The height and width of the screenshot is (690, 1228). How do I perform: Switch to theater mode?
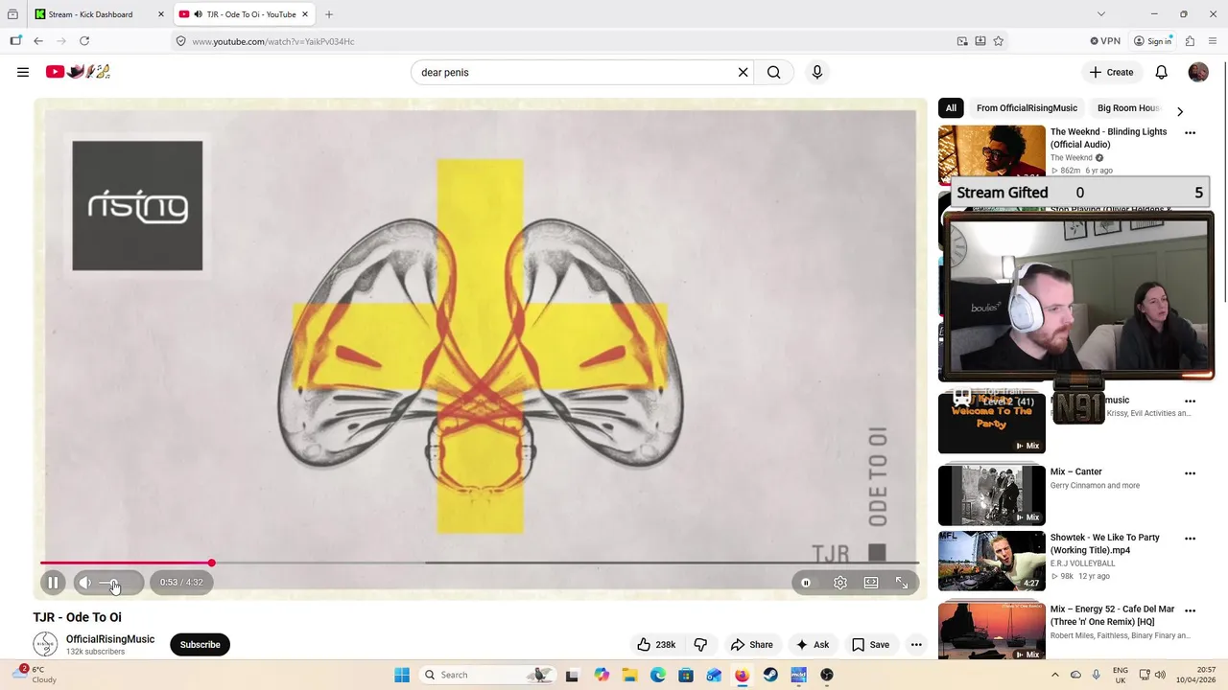tap(871, 583)
